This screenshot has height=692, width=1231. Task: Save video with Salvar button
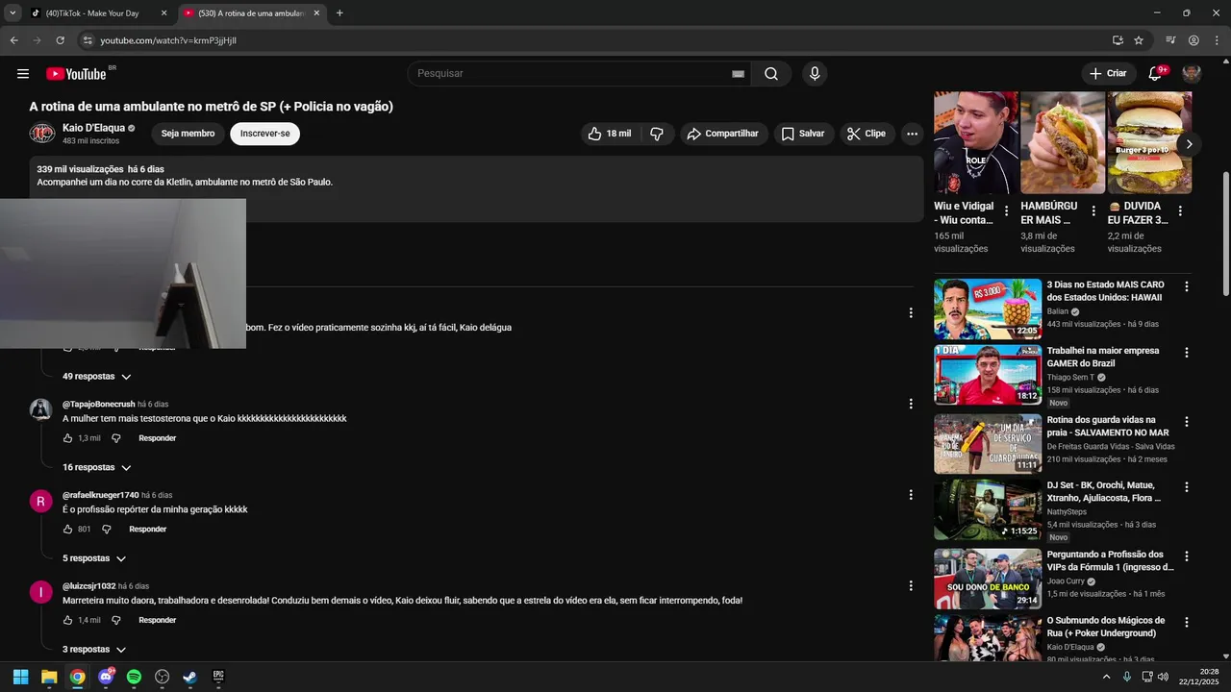click(803, 134)
